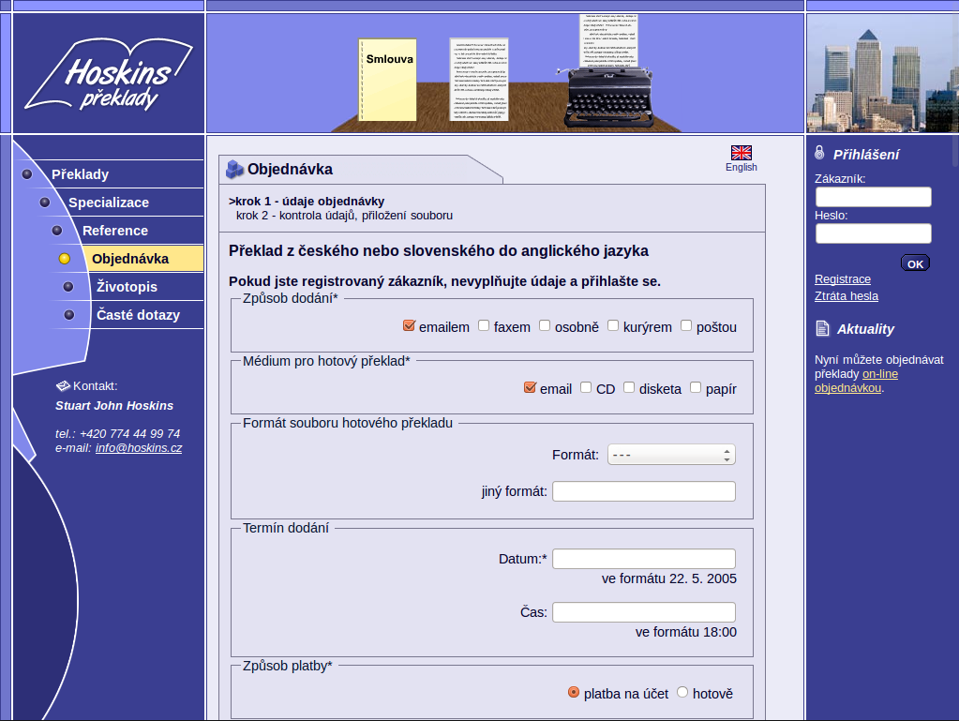Enable the faxem delivery checkbox
This screenshot has width=959, height=721.
[x=484, y=325]
